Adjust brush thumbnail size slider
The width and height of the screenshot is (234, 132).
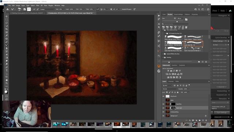(x=169, y=62)
